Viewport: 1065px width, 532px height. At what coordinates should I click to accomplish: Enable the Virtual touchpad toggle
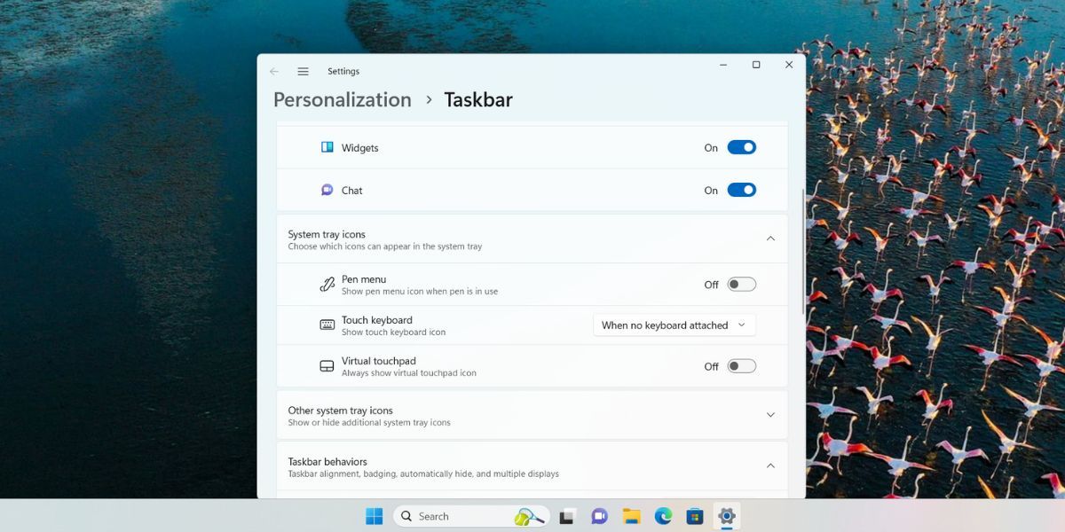(x=742, y=365)
